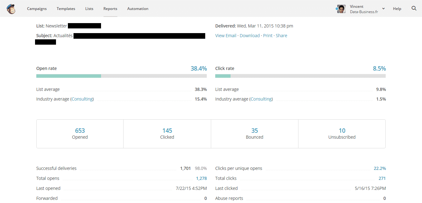Download the campaign report
This screenshot has width=422, height=203.
pos(250,36)
